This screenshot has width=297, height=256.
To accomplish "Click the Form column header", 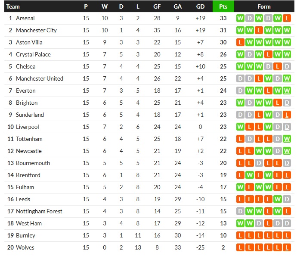I will [x=264, y=6].
